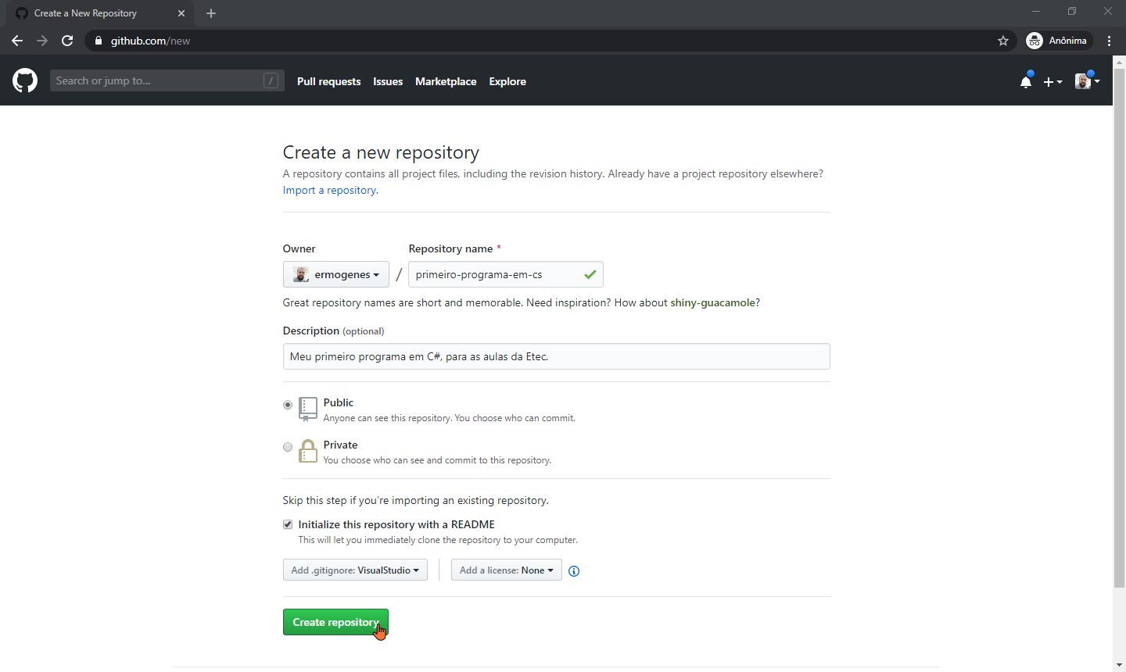Go forward in browser history
This screenshot has height=672, width=1126.
click(x=42, y=41)
